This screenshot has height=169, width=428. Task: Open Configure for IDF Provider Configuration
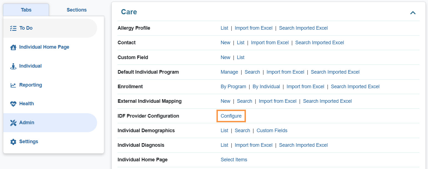231,116
